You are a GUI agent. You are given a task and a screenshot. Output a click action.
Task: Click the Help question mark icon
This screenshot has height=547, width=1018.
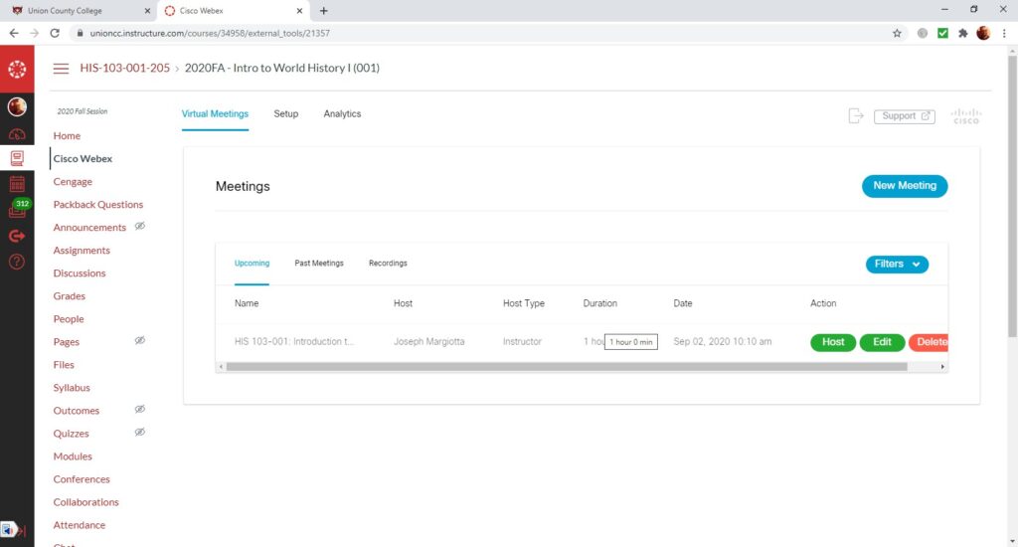point(17,262)
